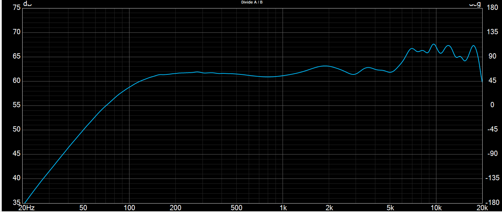Pick the 500 frequency axis label
Image resolution: width=502 pixels, height=212 pixels.
(x=237, y=208)
